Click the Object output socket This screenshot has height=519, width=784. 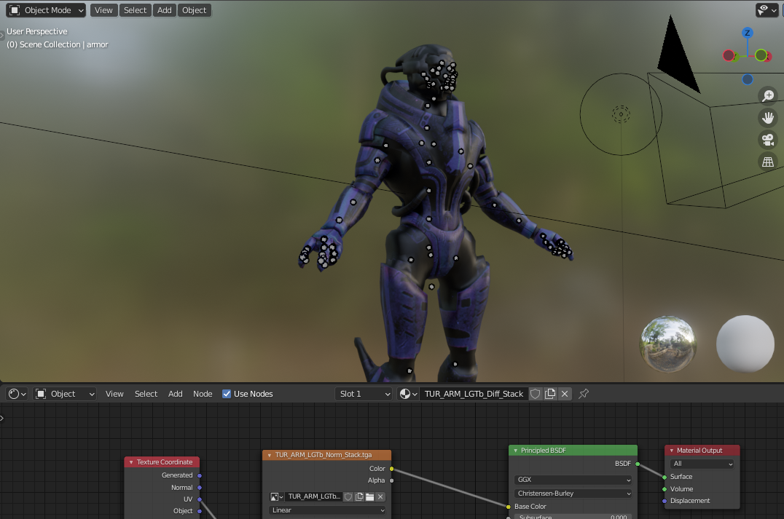(x=200, y=511)
